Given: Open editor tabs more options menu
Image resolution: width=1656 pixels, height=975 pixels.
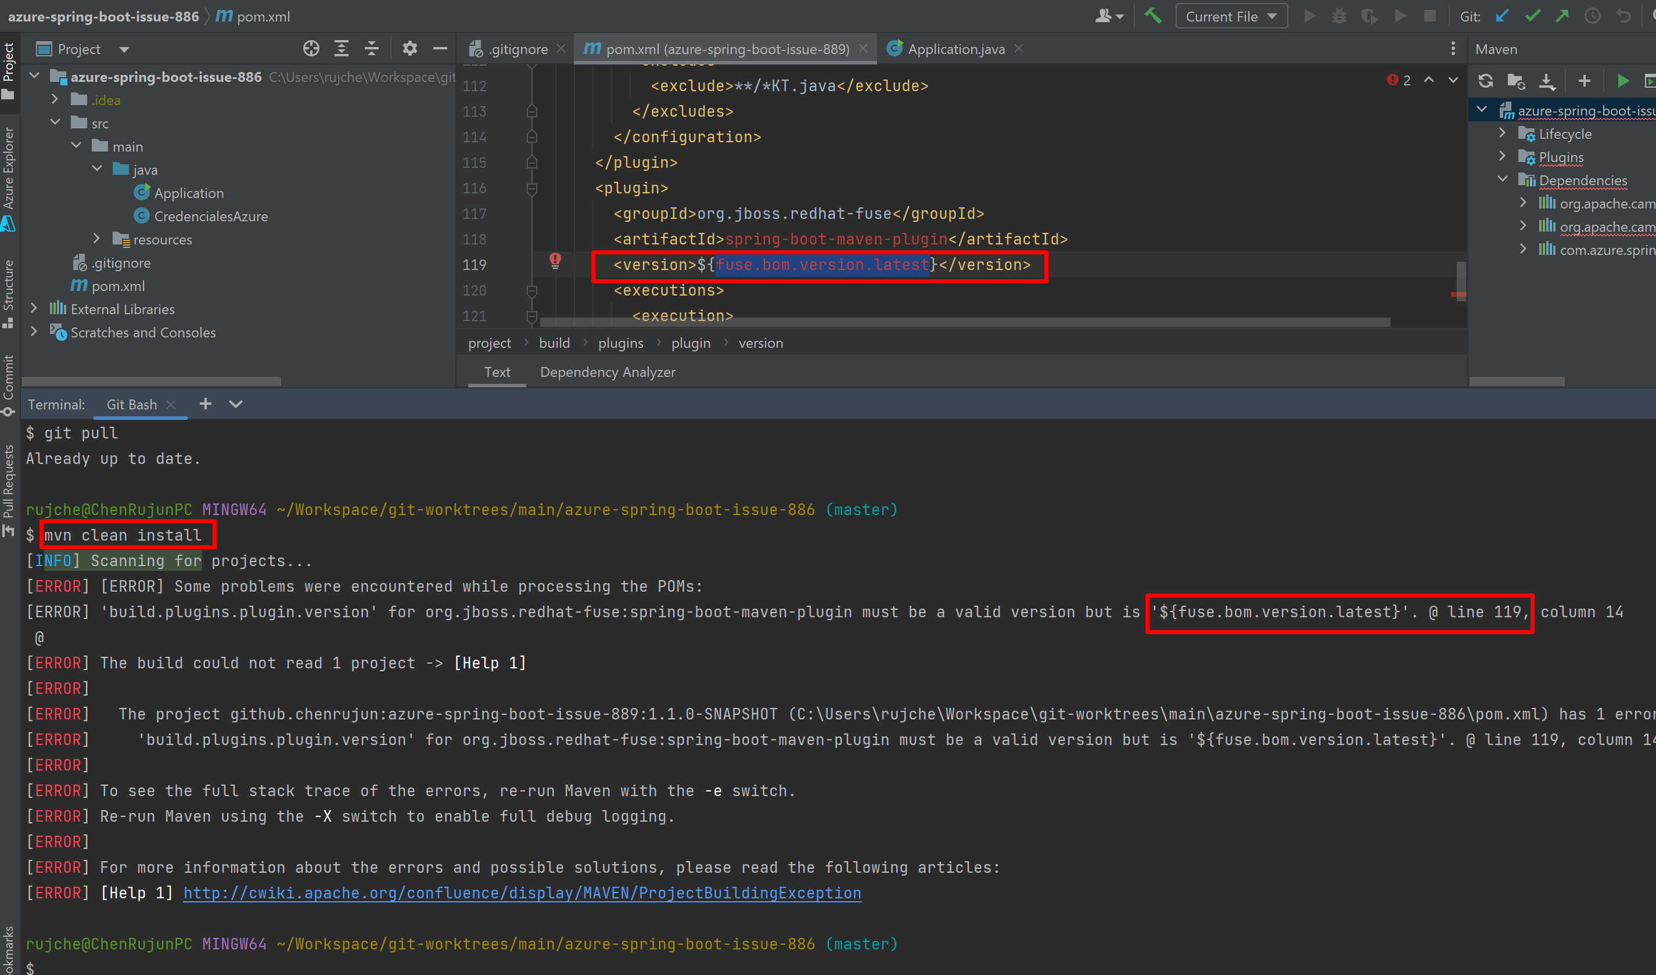Looking at the screenshot, I should 1452,49.
